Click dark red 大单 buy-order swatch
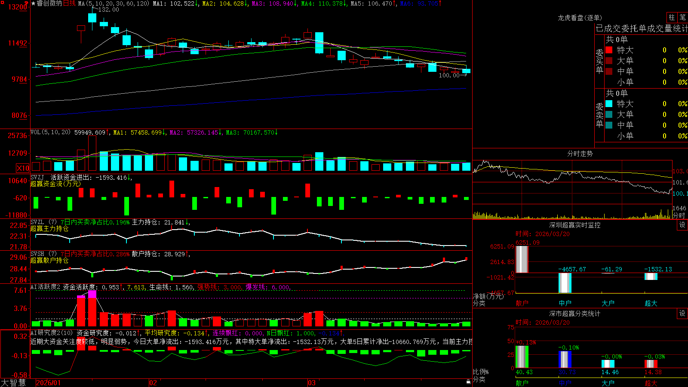Screen dimensions: 688x387 tap(609, 61)
